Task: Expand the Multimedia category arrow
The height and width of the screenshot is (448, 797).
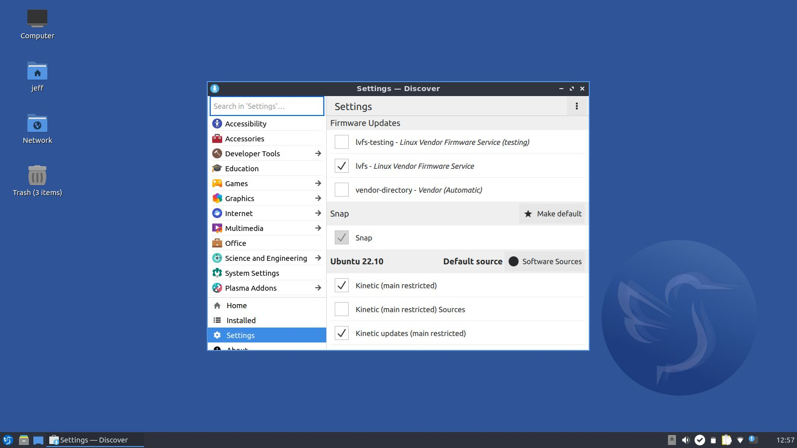Action: 318,228
